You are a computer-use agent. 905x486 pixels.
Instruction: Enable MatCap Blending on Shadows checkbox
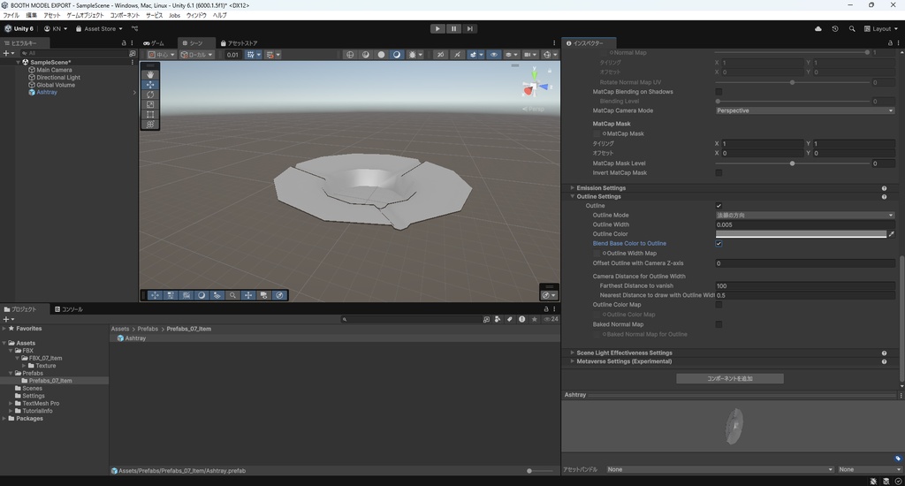coord(719,92)
